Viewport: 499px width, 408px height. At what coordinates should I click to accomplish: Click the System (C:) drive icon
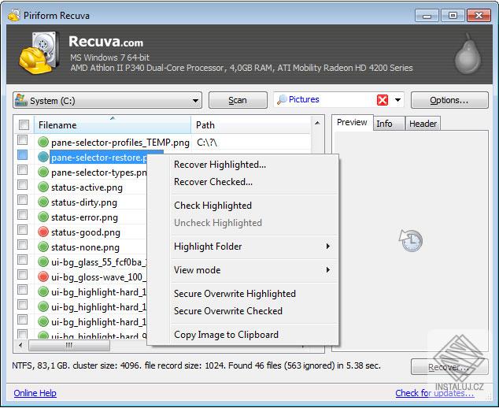pyautogui.click(x=21, y=100)
